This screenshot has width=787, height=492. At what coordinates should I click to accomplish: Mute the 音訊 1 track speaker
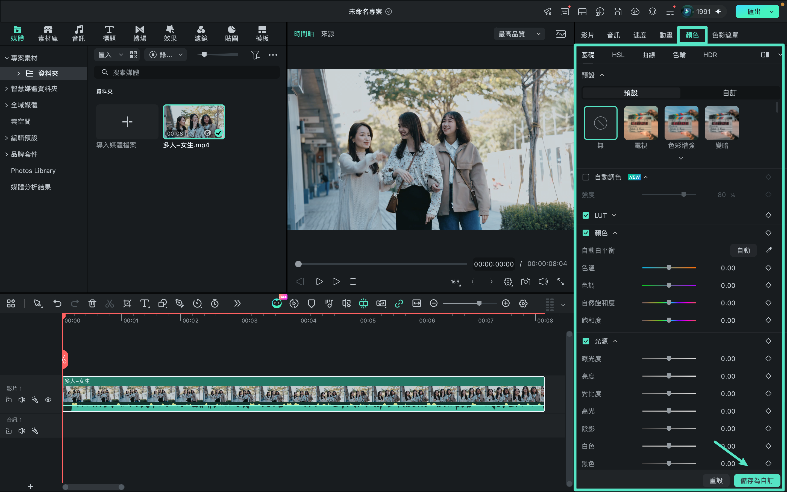22,431
